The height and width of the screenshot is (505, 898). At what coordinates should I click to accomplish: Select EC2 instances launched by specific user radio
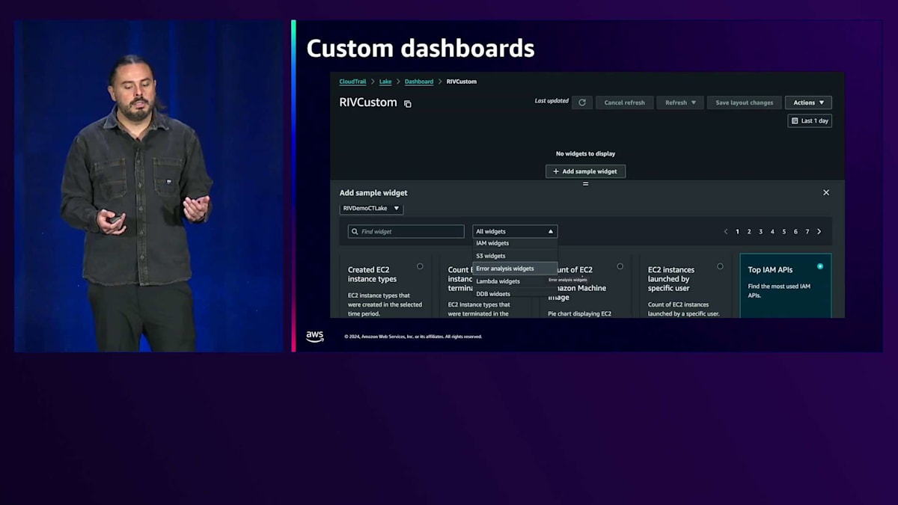[x=720, y=266]
